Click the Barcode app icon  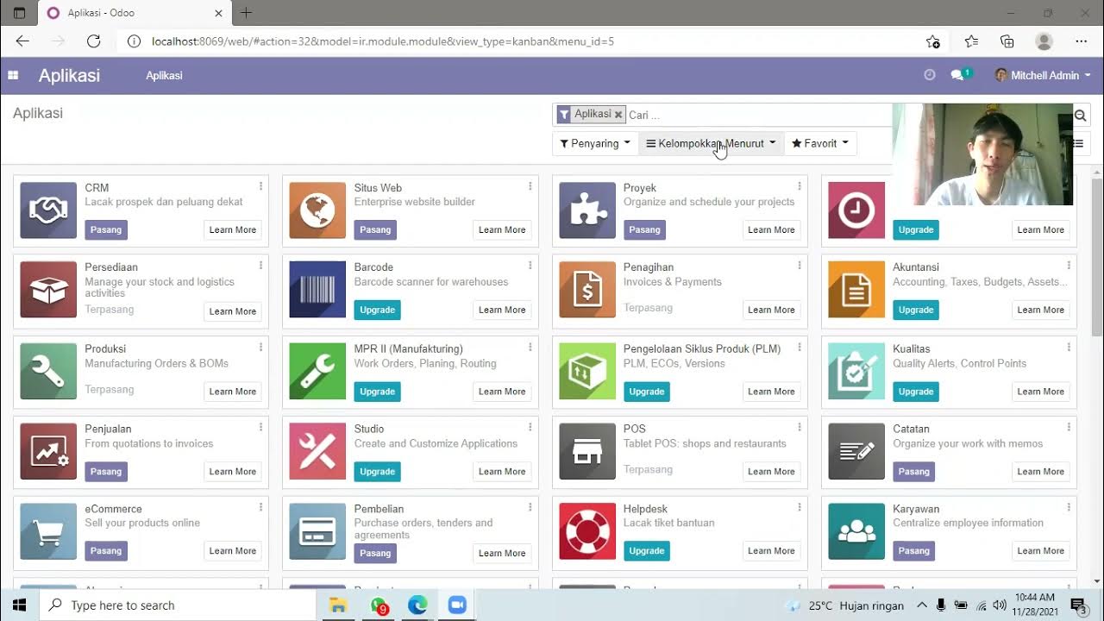tap(317, 290)
